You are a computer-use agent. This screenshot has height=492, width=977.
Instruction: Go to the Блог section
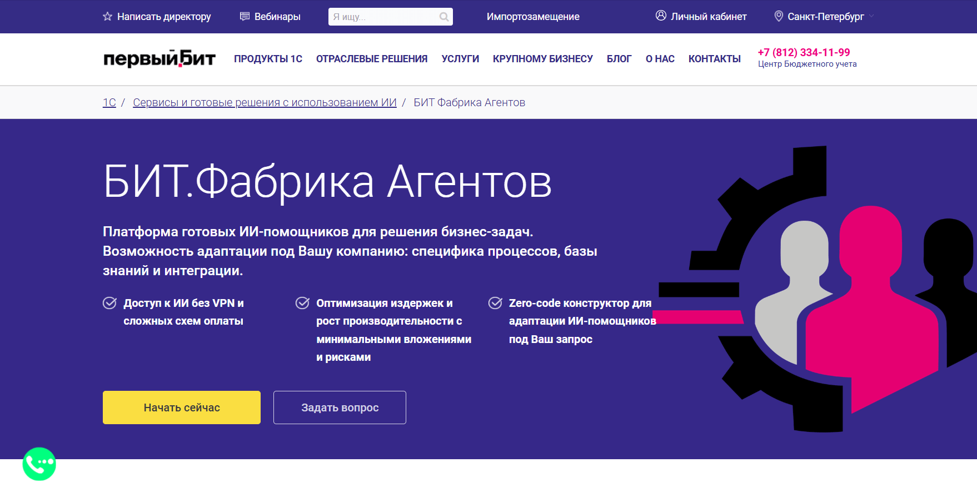(x=619, y=59)
